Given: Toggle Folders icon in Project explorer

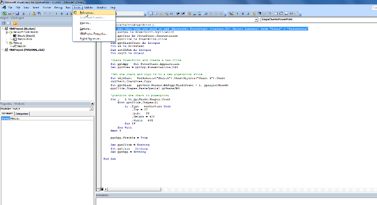Looking at the screenshot, I should click(x=16, y=22).
